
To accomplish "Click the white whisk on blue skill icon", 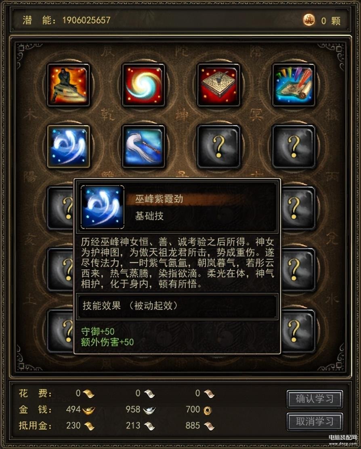I will pyautogui.click(x=143, y=146).
